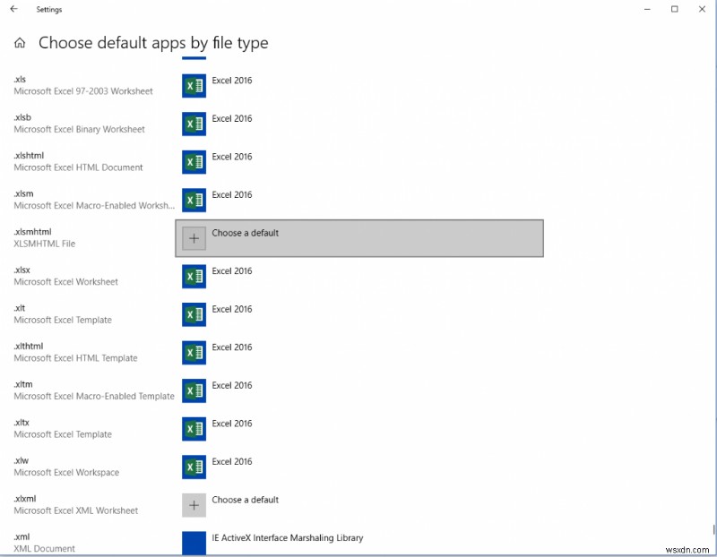Click the Excel 2016 icon for .xlsx worksheets
The height and width of the screenshot is (557, 717).
194,277
